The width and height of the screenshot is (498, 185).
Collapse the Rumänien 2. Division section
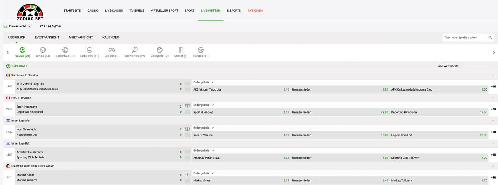493,75
